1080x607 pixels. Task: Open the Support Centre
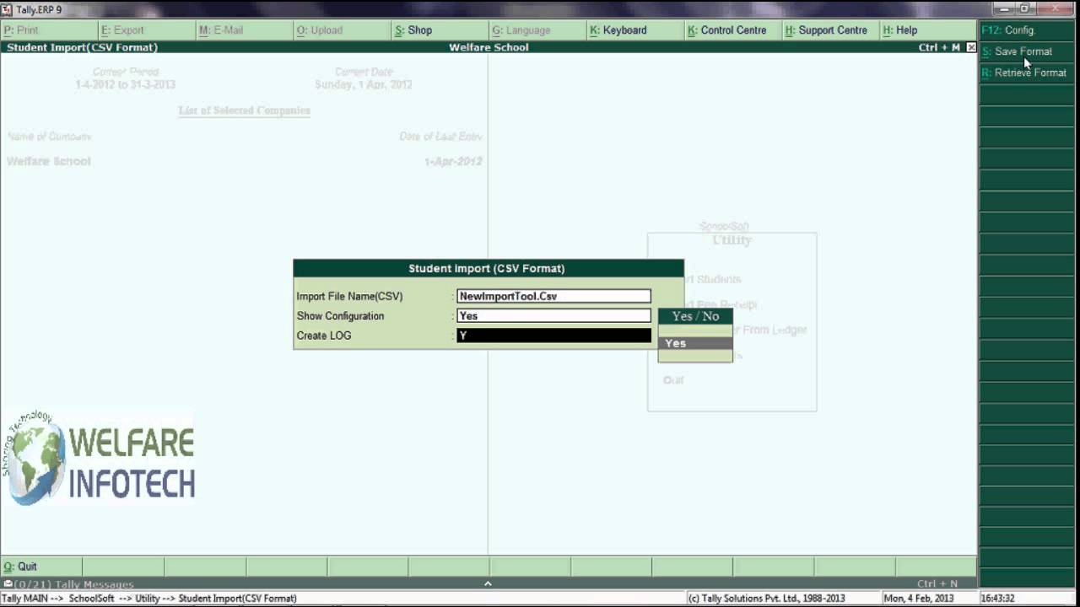pyautogui.click(x=831, y=30)
